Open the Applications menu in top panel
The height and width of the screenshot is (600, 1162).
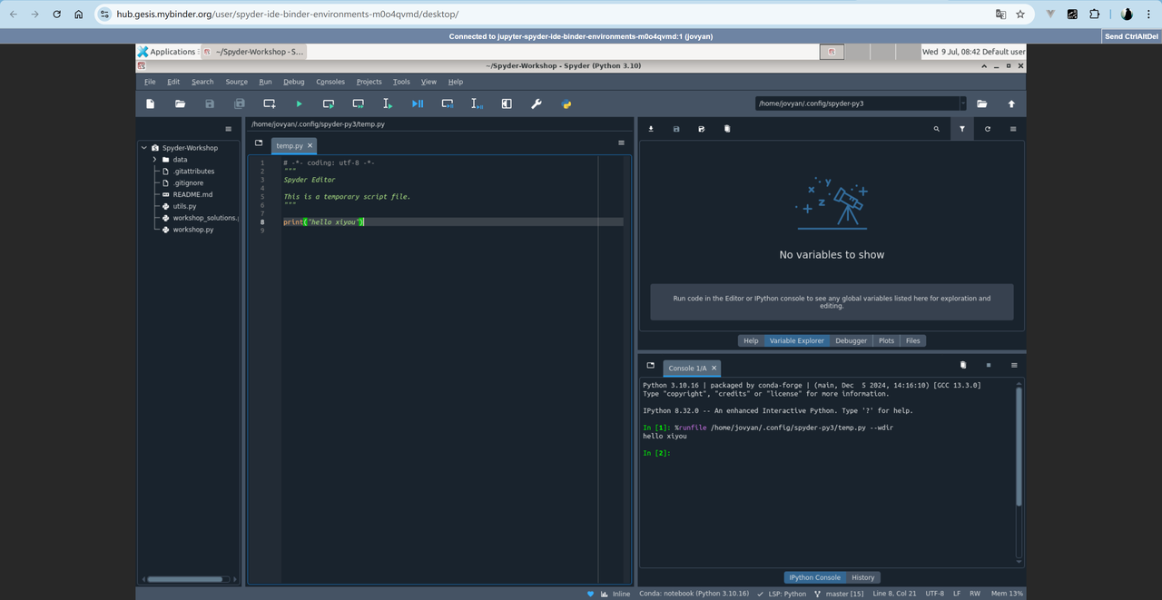[166, 52]
